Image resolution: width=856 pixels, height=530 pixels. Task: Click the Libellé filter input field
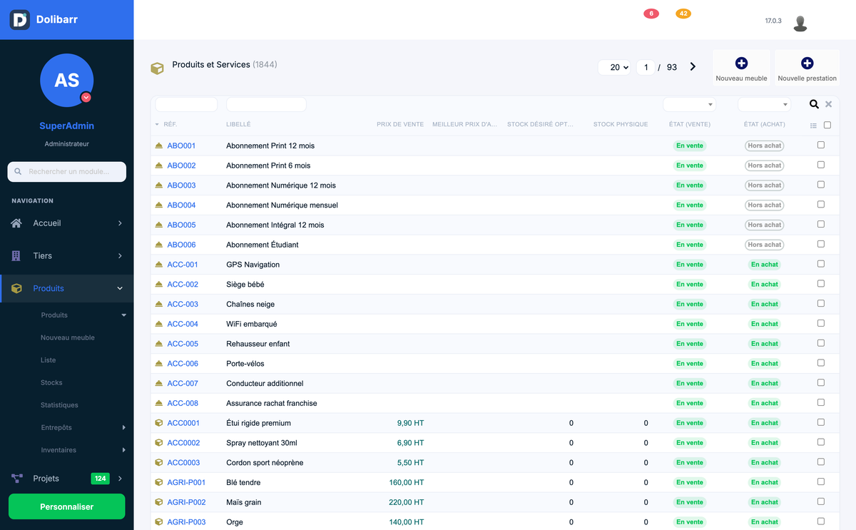tap(266, 105)
